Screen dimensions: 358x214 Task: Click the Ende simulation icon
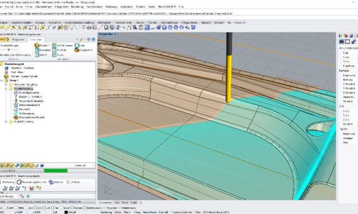pos(77,45)
